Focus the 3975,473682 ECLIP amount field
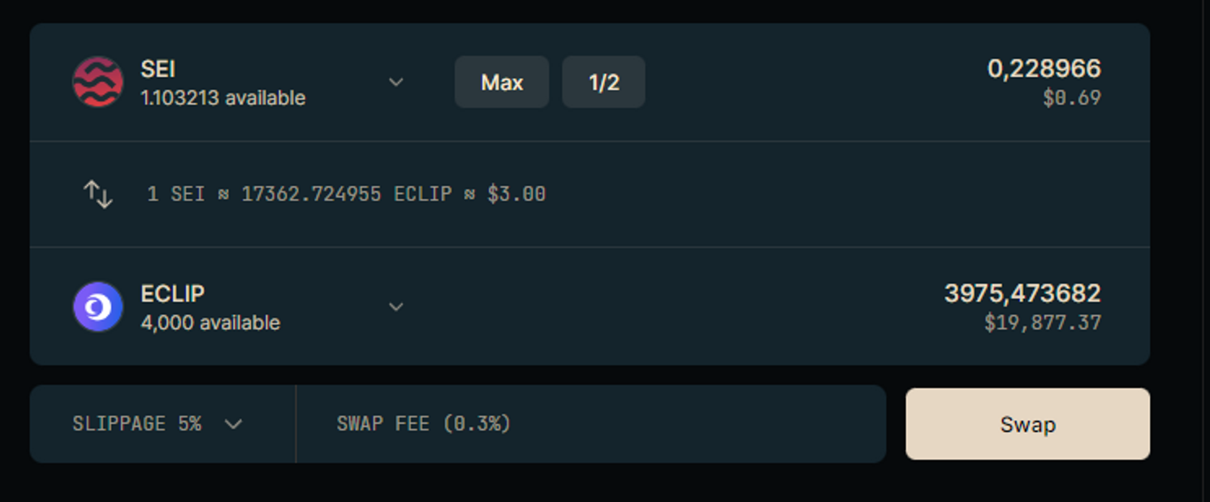Screen dimensions: 1210x502 pyautogui.click(x=1022, y=294)
